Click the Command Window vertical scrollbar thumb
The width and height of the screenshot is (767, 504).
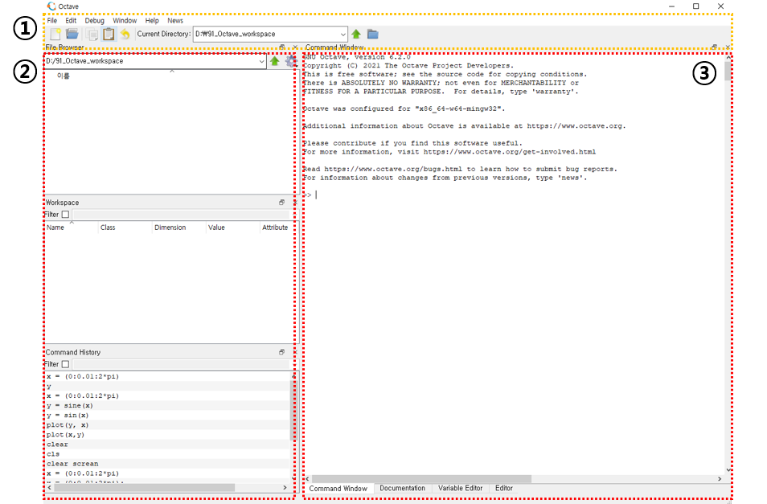click(x=728, y=71)
